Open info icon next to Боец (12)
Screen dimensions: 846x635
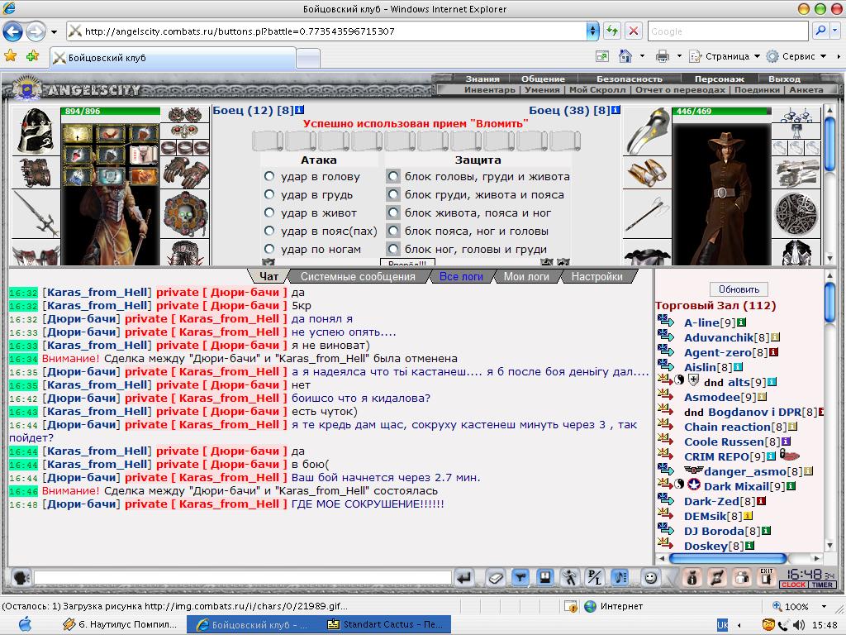tap(299, 110)
